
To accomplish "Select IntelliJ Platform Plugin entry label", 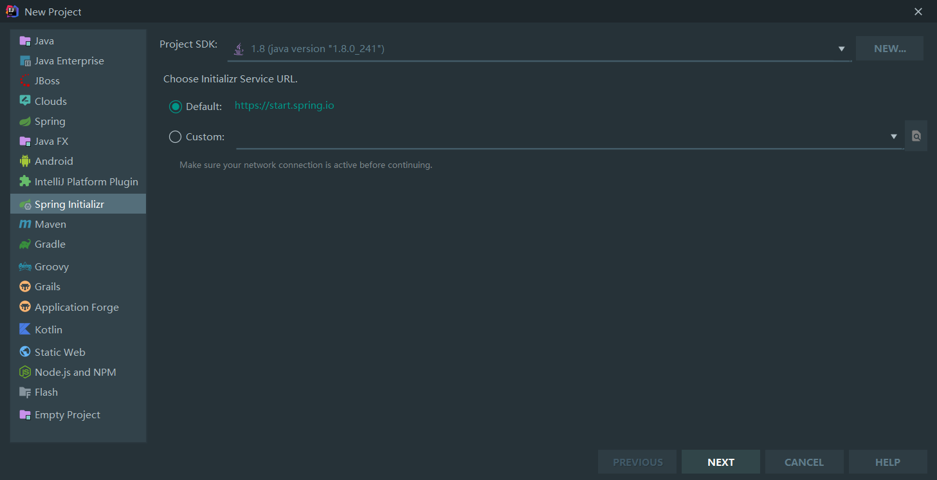I will coord(86,182).
